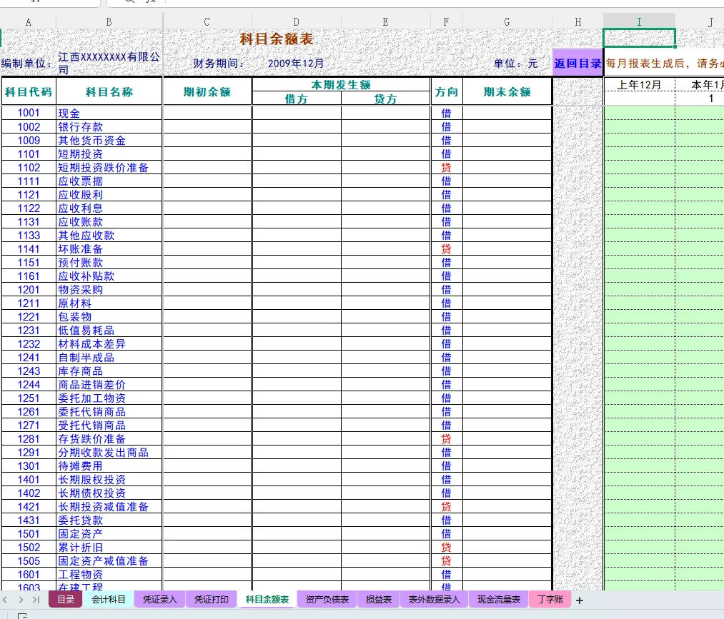724x619 pixels.
Task: Select the 存货跌价准备 cell
Action: [109, 438]
